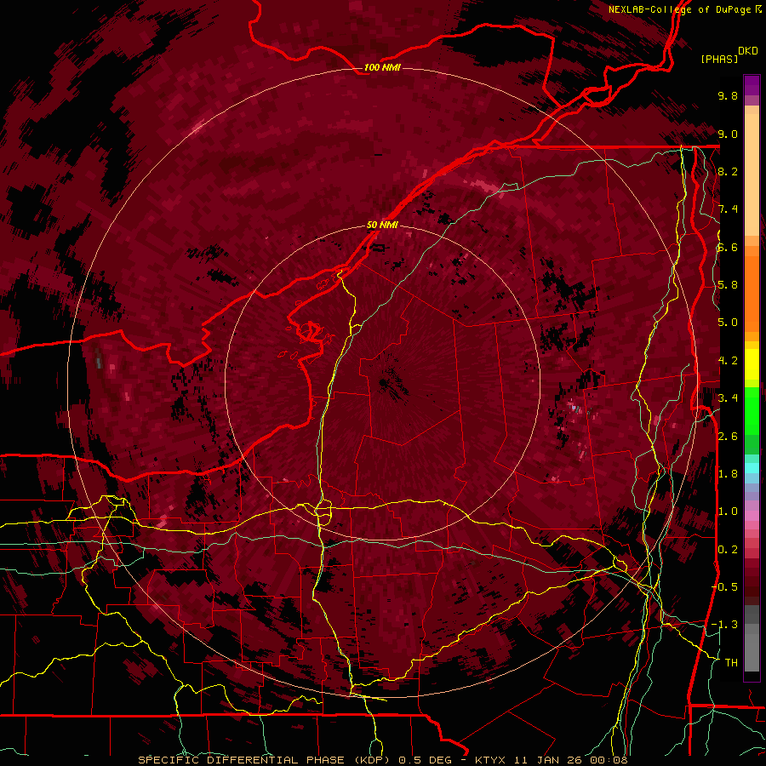766x766 pixels.
Task: Click the 9.0 scale value
Action: tap(728, 134)
